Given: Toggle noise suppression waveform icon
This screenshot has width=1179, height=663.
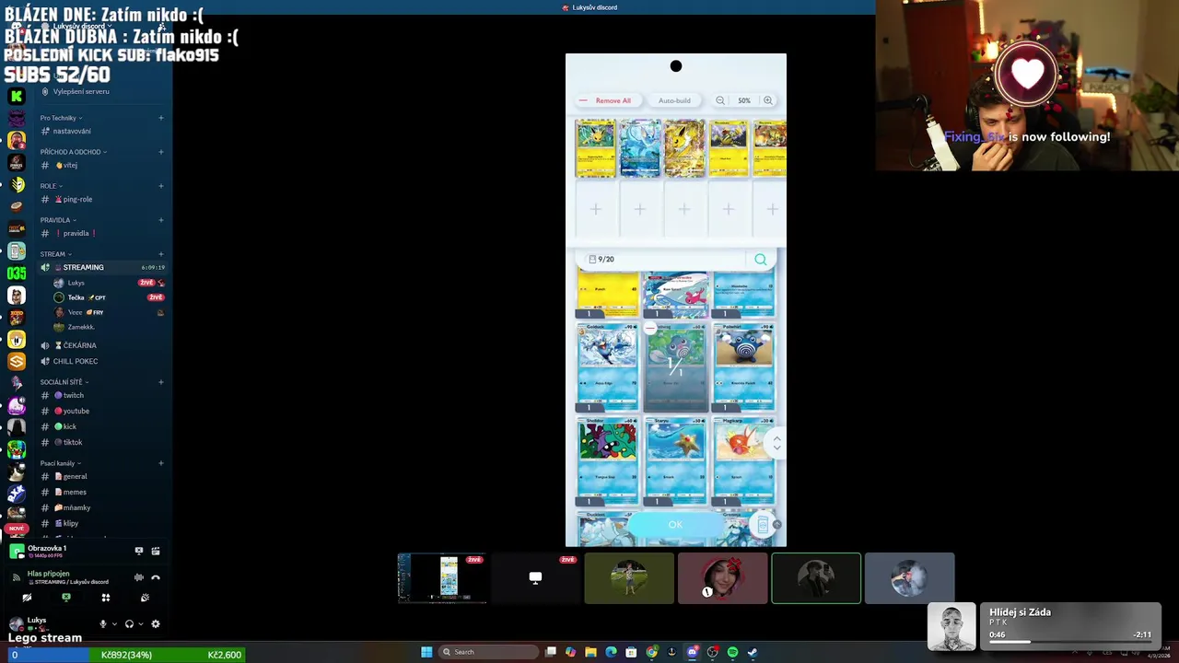Looking at the screenshot, I should pos(139,577).
